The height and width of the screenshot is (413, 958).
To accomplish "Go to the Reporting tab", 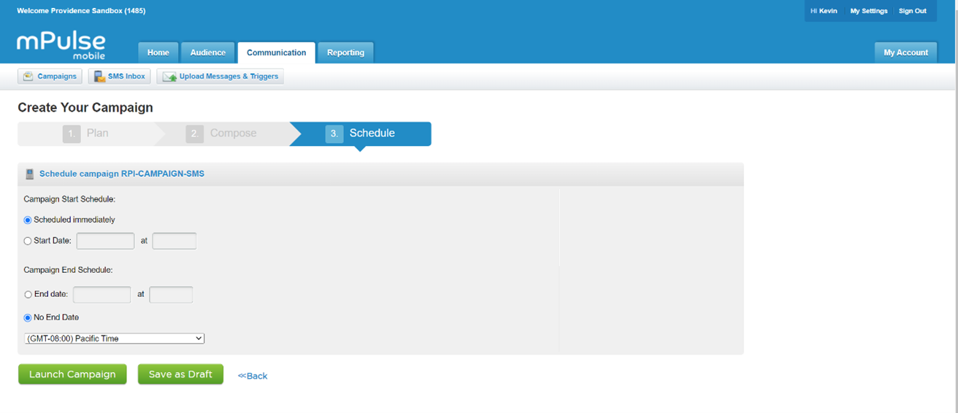I will [345, 53].
